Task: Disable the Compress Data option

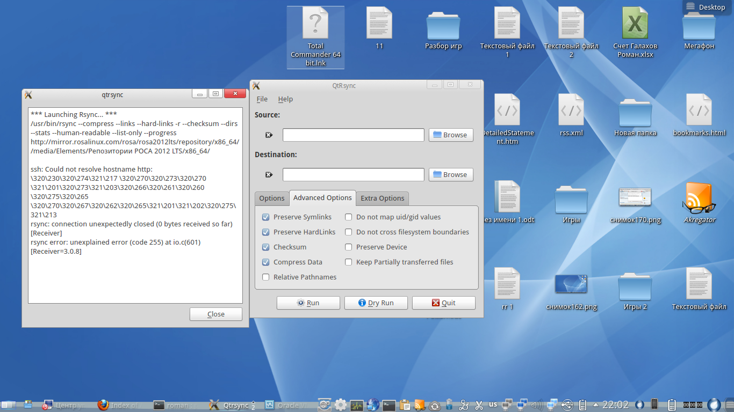Action: [265, 262]
